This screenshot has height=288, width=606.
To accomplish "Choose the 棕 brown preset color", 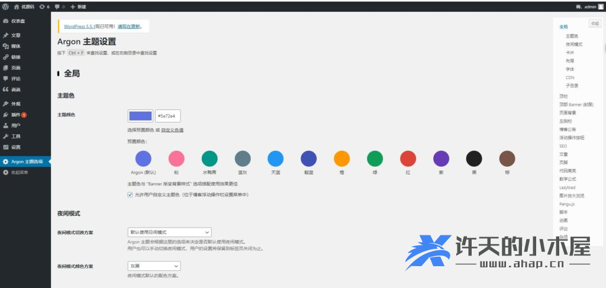I will coord(507,158).
